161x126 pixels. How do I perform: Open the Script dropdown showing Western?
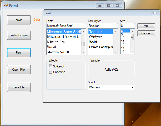(111, 87)
